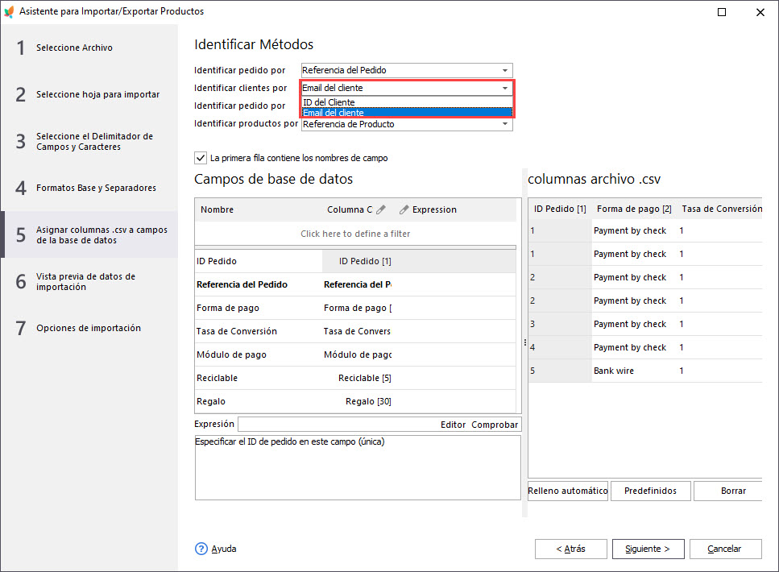
Task: Toggle the first row contains field names checkbox
Action: coord(201,158)
